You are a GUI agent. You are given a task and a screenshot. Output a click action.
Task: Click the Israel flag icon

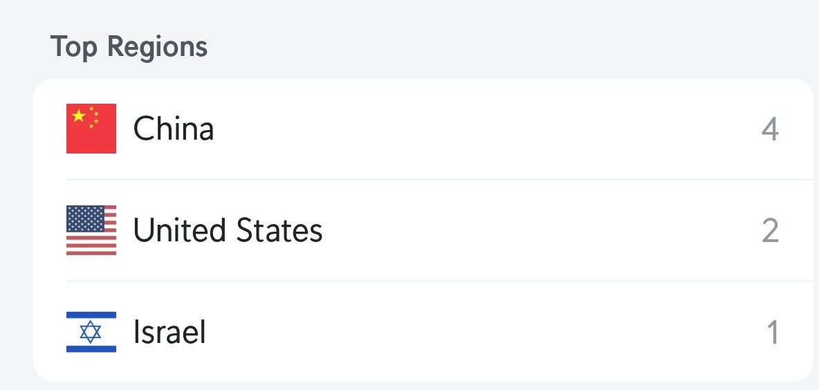[91, 332]
